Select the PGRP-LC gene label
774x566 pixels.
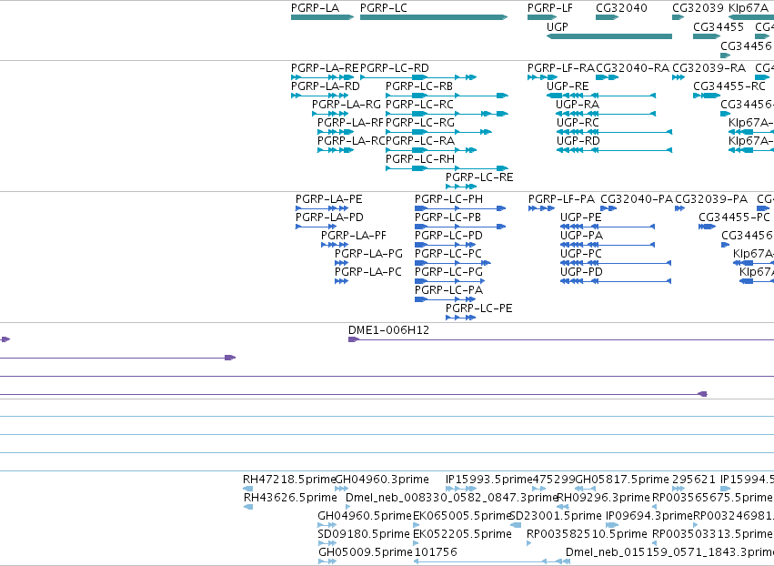(x=384, y=8)
